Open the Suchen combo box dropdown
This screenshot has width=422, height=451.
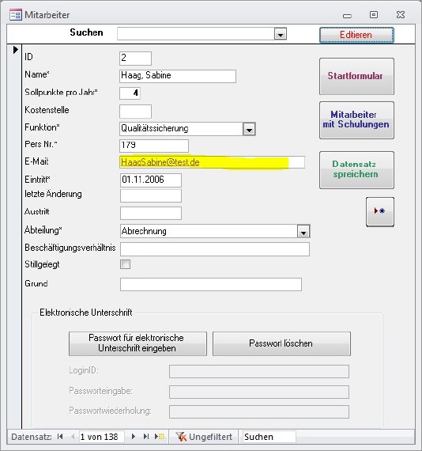coord(281,34)
